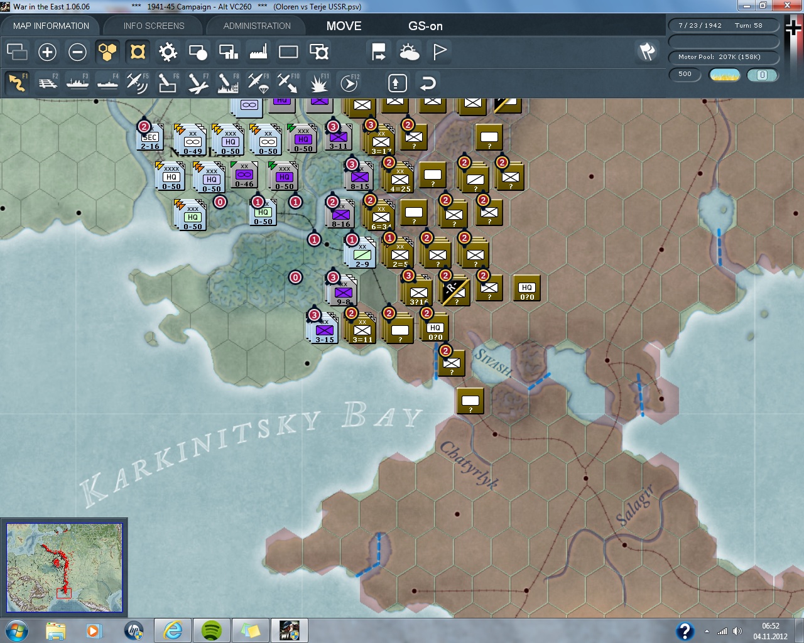Click the flag with arrow icon
This screenshot has width=804, height=643.
coord(379,51)
